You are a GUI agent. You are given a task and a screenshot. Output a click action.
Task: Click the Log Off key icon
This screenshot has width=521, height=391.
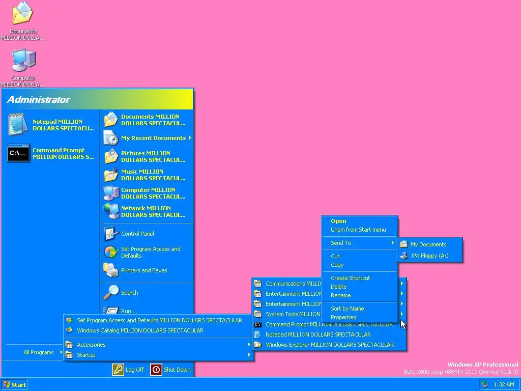pos(118,370)
